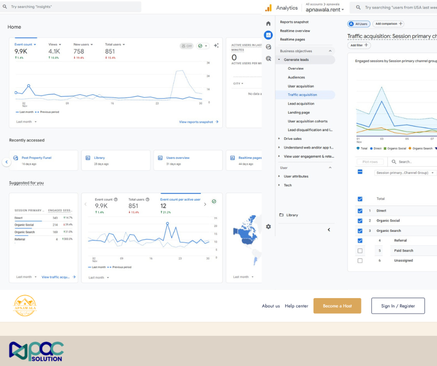Open the Session primary Channel Group dropdown

[x=405, y=173]
